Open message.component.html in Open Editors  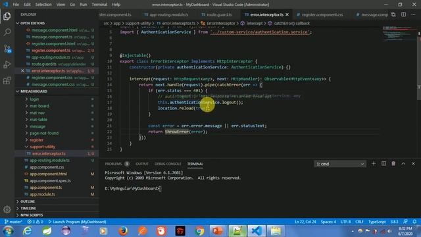tap(54, 30)
